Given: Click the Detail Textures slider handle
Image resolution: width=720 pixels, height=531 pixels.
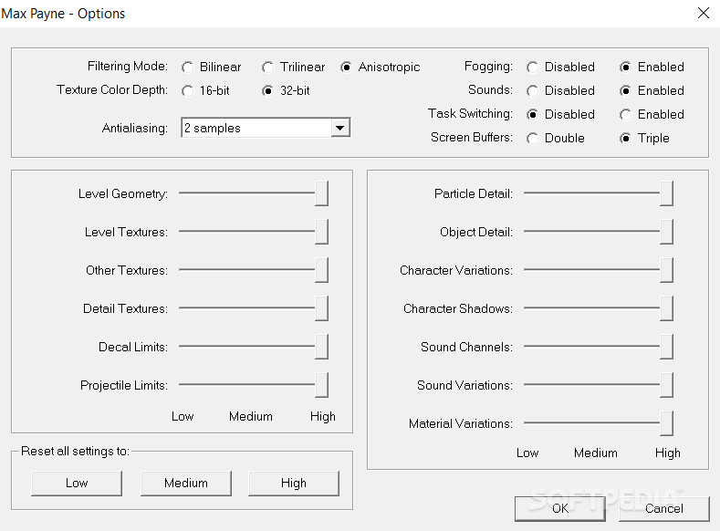Looking at the screenshot, I should 321,308.
